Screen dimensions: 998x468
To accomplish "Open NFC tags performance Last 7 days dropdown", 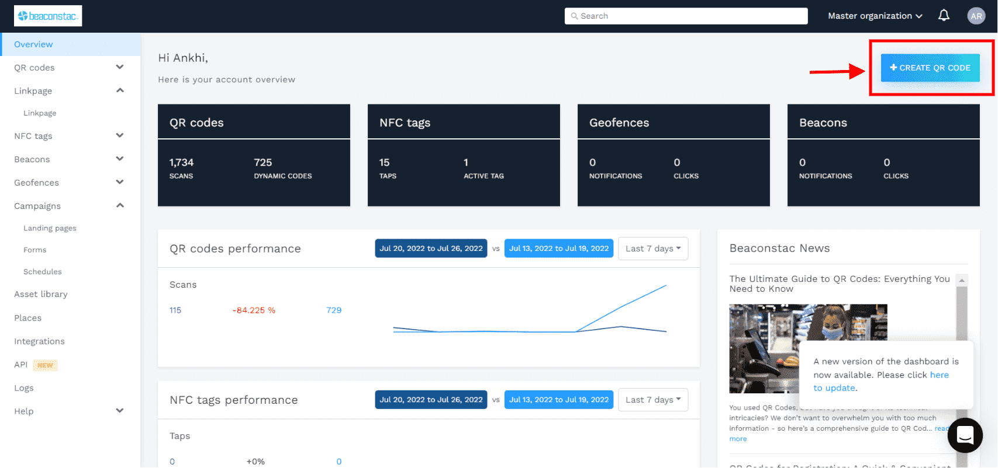I will pos(653,400).
